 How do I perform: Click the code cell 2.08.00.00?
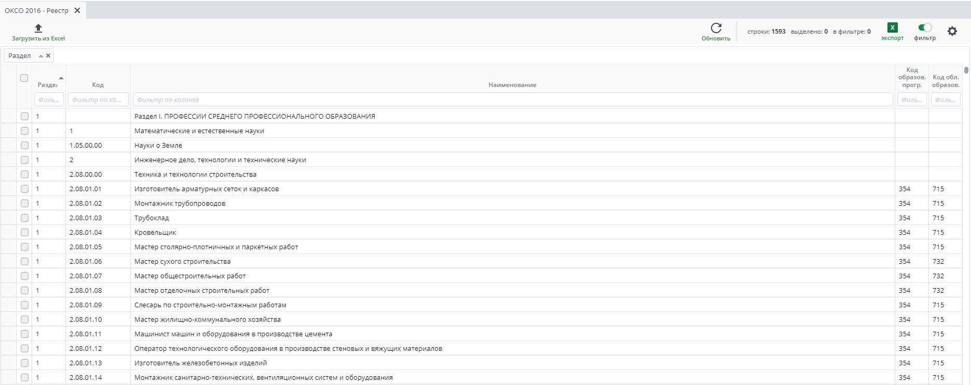point(86,174)
